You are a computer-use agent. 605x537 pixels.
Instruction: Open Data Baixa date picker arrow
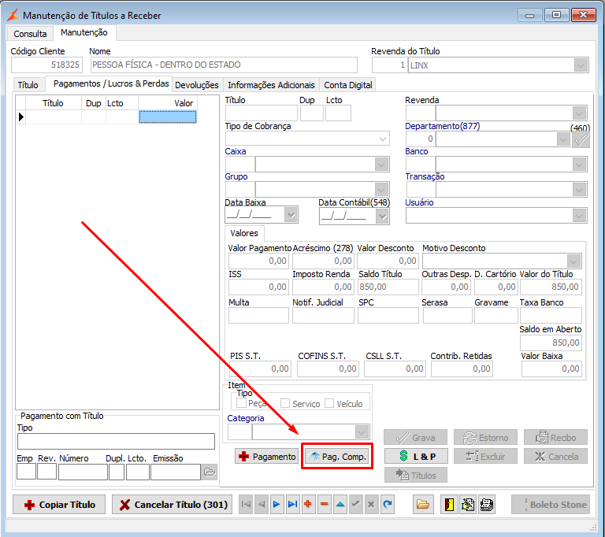pos(291,215)
